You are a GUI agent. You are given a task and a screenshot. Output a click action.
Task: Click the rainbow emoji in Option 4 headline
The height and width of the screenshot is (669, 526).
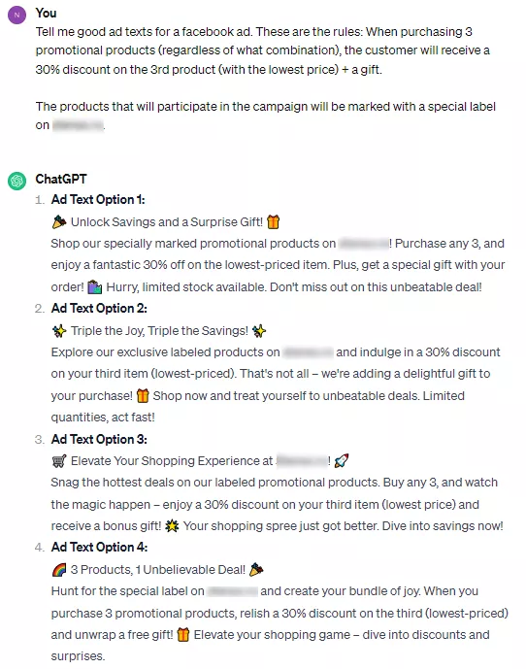(x=59, y=570)
